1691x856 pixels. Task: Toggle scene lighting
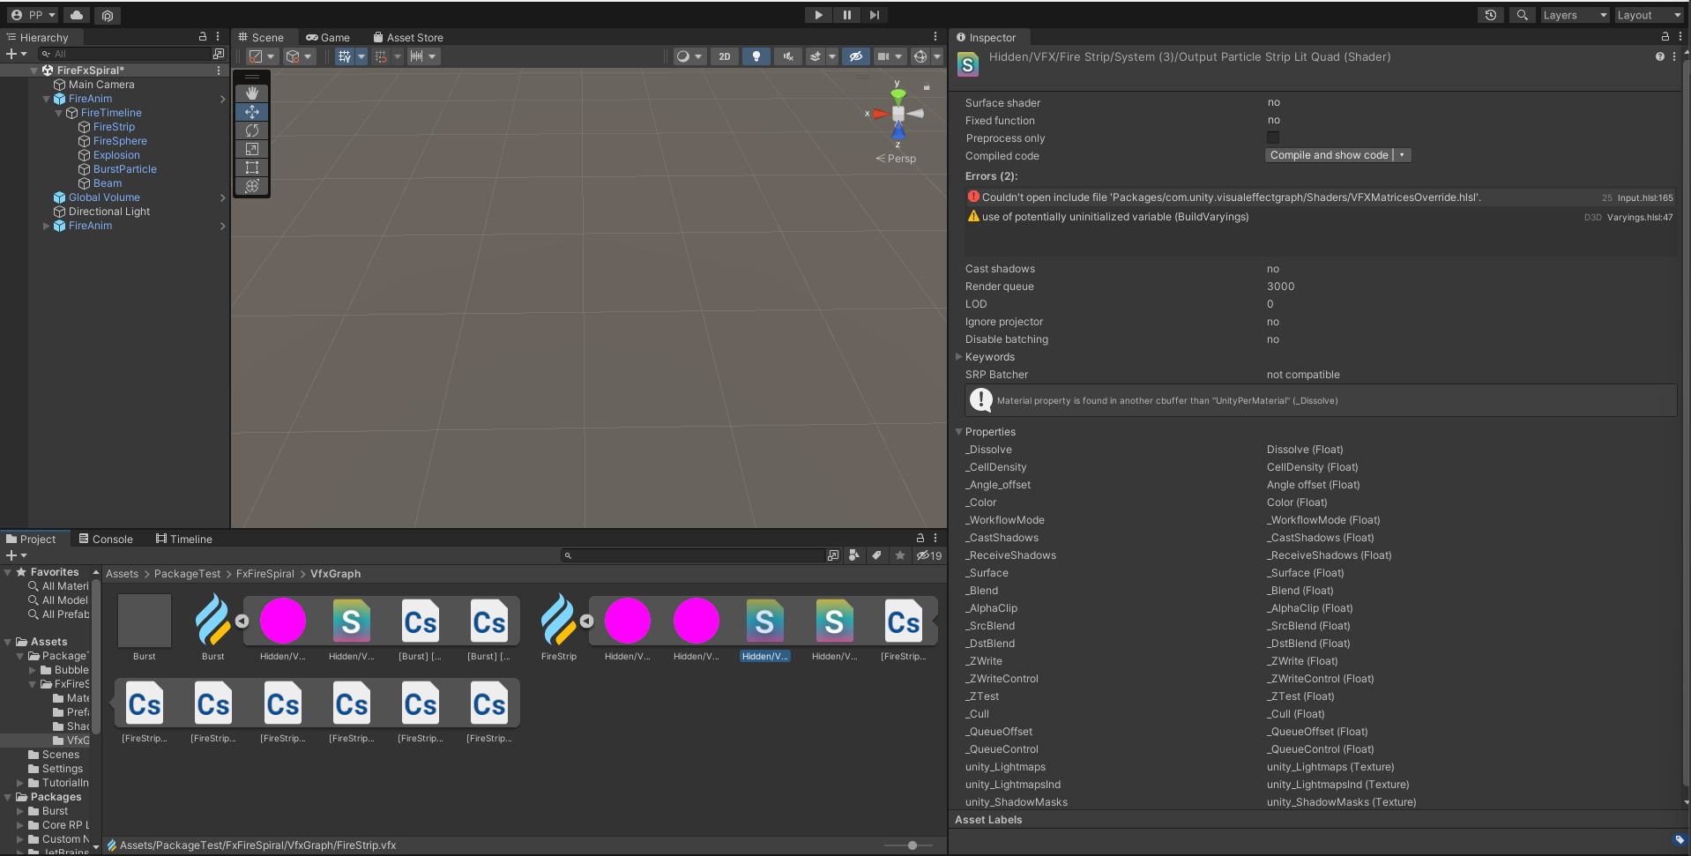(x=756, y=56)
